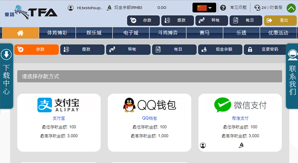The width and height of the screenshot is (298, 163).
Task: Open the 斗鸡博弈 menu
Action: pos(168,33)
